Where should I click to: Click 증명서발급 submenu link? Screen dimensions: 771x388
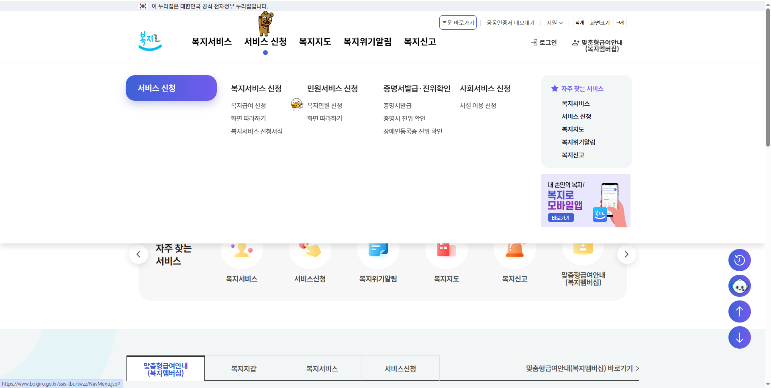coord(397,106)
